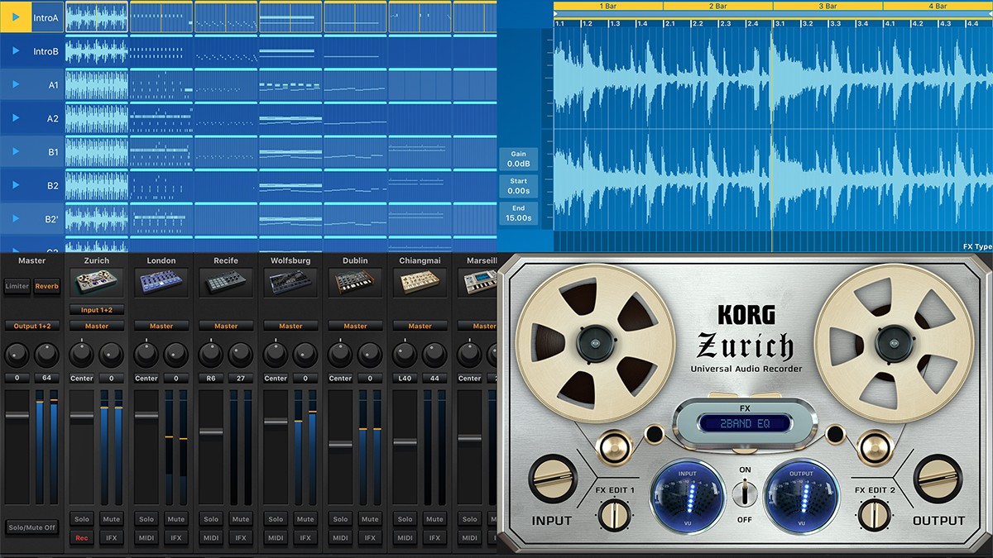Trigger the play arrow for scene A2
This screenshot has height=558, width=993.
point(16,118)
